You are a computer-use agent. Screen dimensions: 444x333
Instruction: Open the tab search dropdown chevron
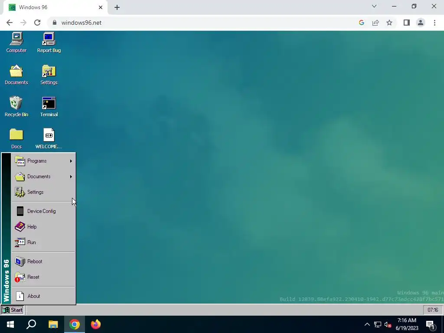(x=374, y=6)
